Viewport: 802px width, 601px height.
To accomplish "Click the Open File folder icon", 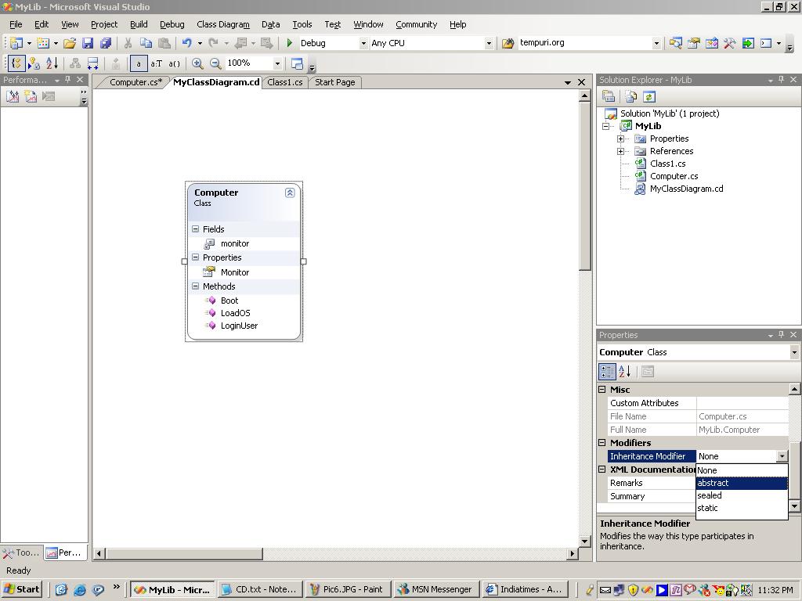I will [x=70, y=44].
